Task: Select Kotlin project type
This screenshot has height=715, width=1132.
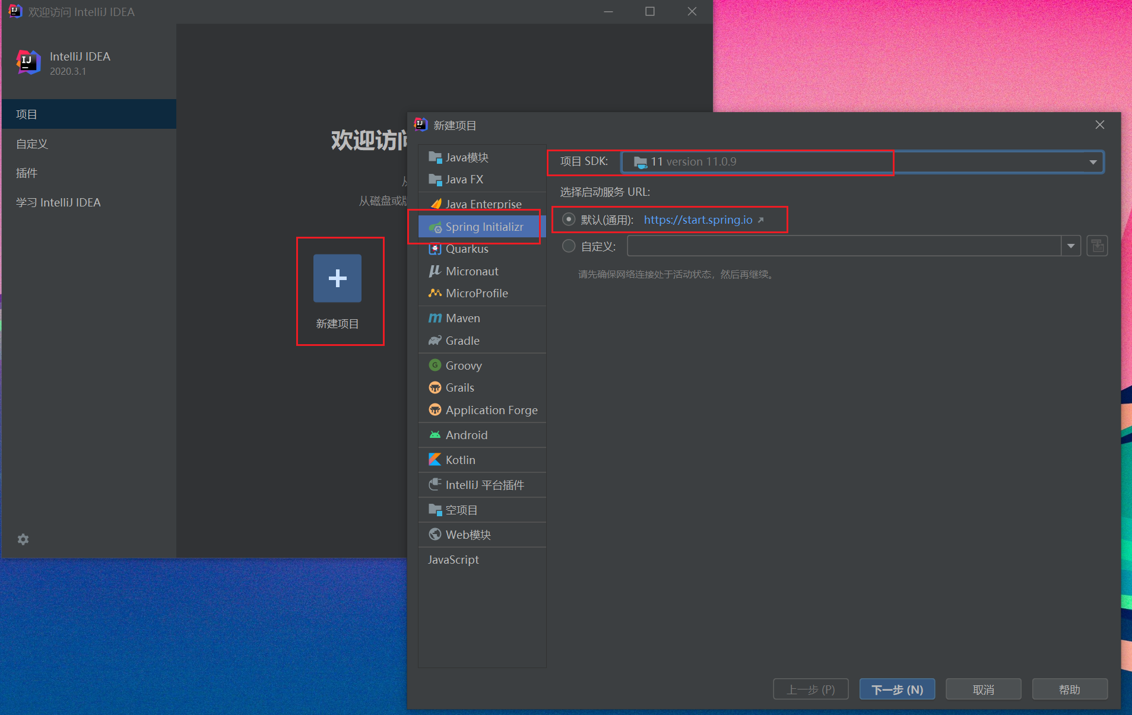Action: (482, 460)
